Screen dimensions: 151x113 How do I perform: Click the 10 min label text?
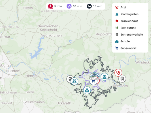[x=78, y=6]
